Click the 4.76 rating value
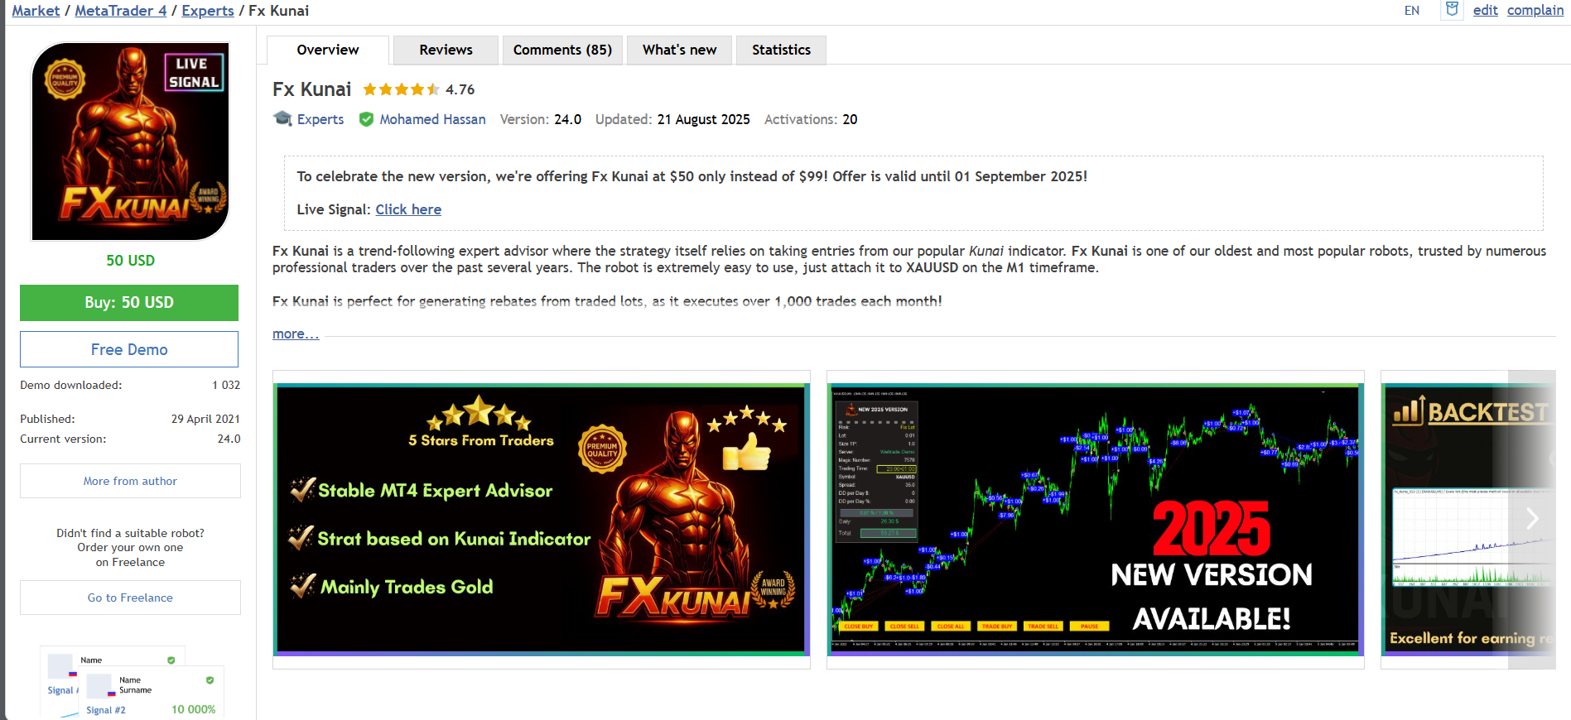This screenshot has height=720, width=1571. pos(460,89)
